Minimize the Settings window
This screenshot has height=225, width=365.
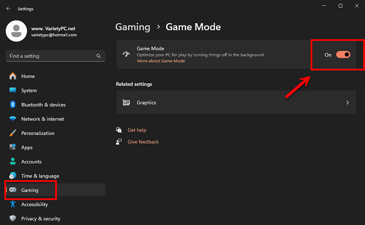point(324,5)
